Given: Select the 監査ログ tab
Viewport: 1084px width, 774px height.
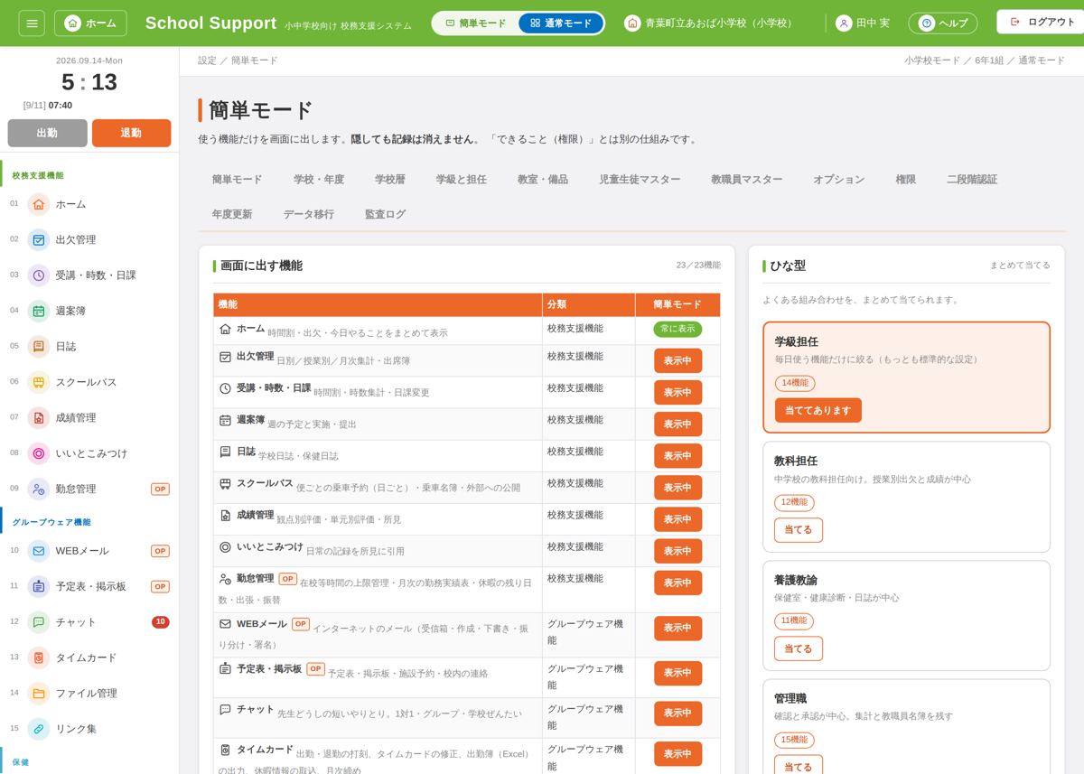Looking at the screenshot, I should [385, 214].
